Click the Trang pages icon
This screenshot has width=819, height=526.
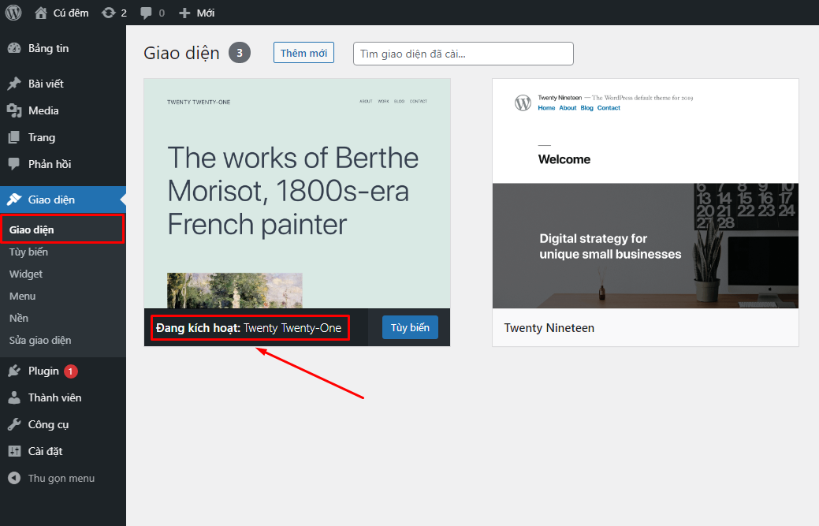coord(14,137)
